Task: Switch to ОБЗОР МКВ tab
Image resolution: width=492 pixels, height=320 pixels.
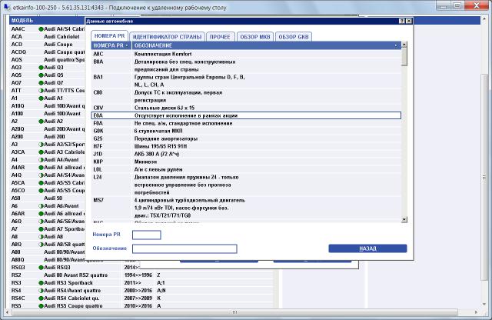Action: (255, 37)
